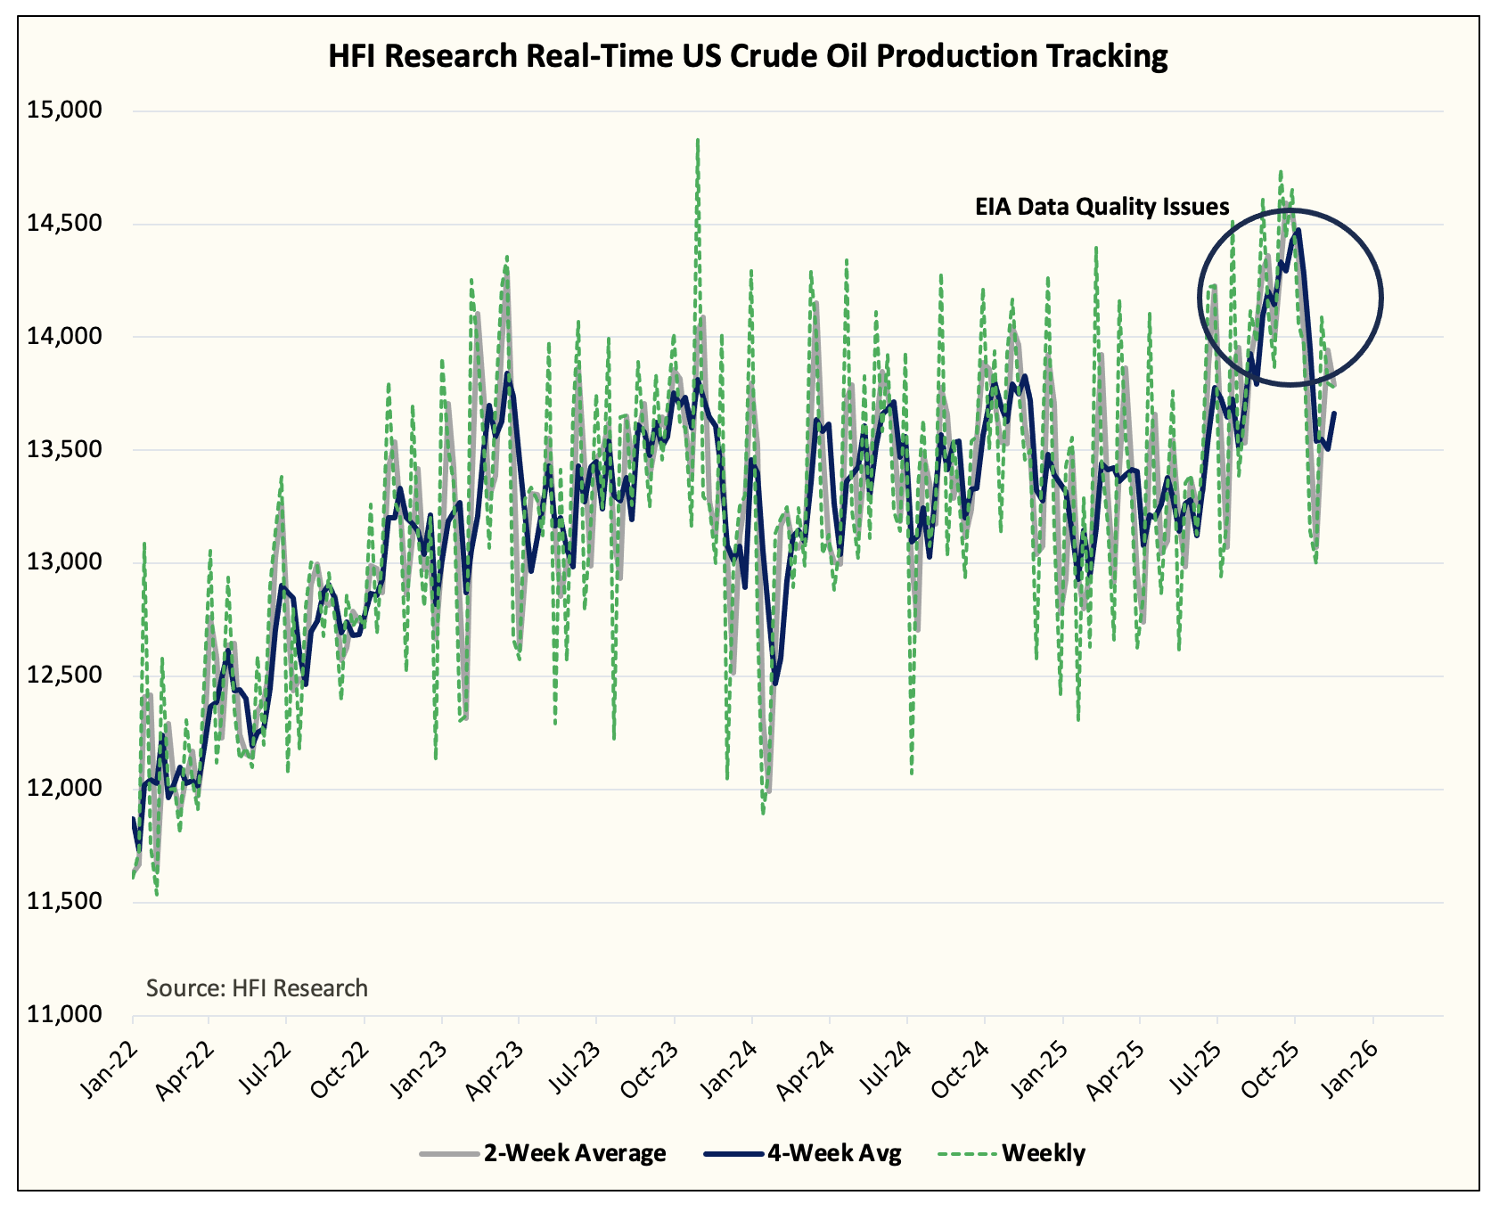This screenshot has width=1499, height=1212.
Task: Select the 14,000 y-axis label
Action: pyautogui.click(x=65, y=337)
